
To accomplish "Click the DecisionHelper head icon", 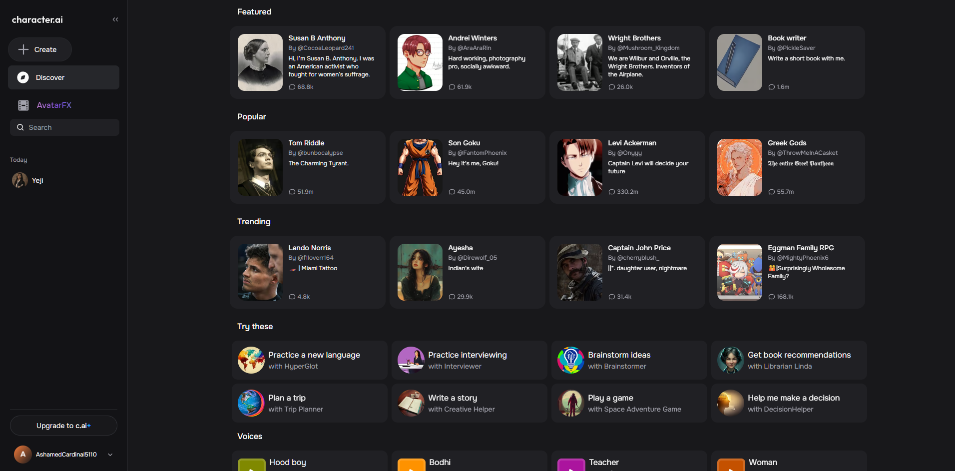I will (x=731, y=403).
